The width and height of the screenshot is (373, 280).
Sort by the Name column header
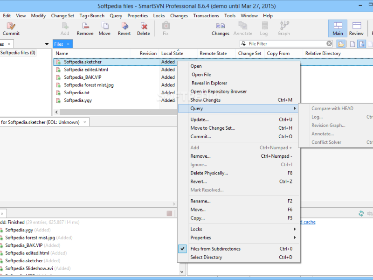pos(91,54)
